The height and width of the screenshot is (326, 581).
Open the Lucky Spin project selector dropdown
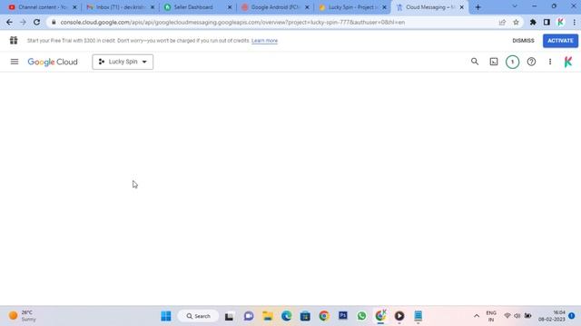tap(123, 62)
